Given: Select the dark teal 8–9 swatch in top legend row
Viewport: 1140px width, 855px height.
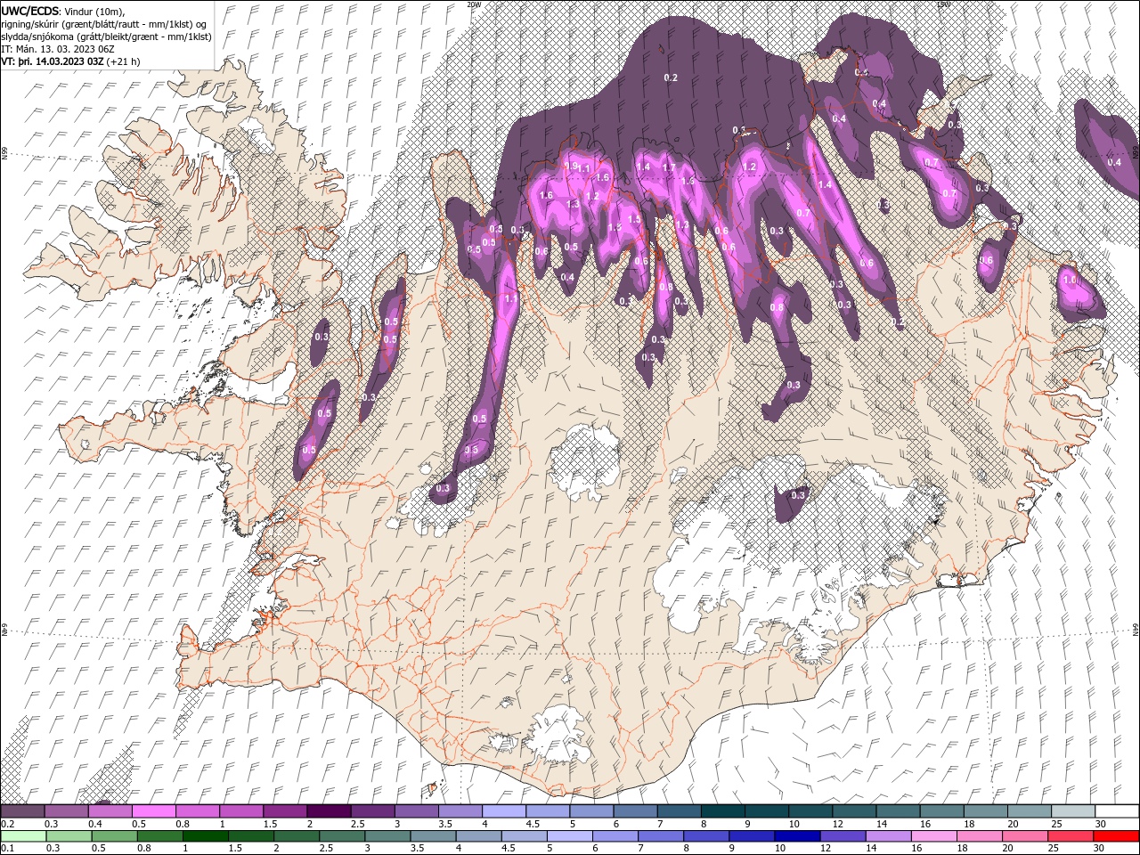Looking at the screenshot, I should pos(723,811).
